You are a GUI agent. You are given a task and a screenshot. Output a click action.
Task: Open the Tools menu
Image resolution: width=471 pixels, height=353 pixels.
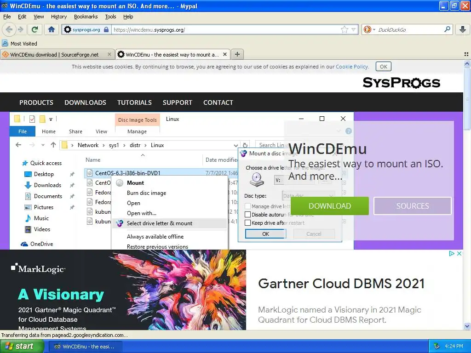coord(110,17)
